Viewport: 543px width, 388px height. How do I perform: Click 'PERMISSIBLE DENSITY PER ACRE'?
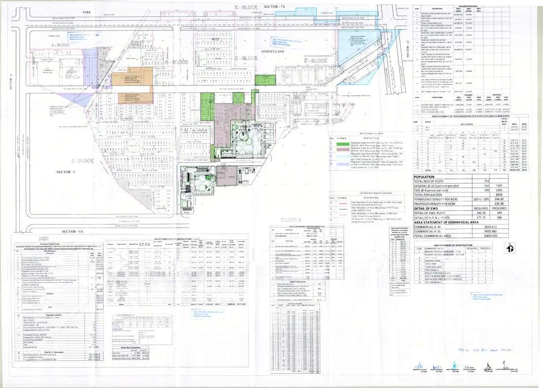point(436,199)
